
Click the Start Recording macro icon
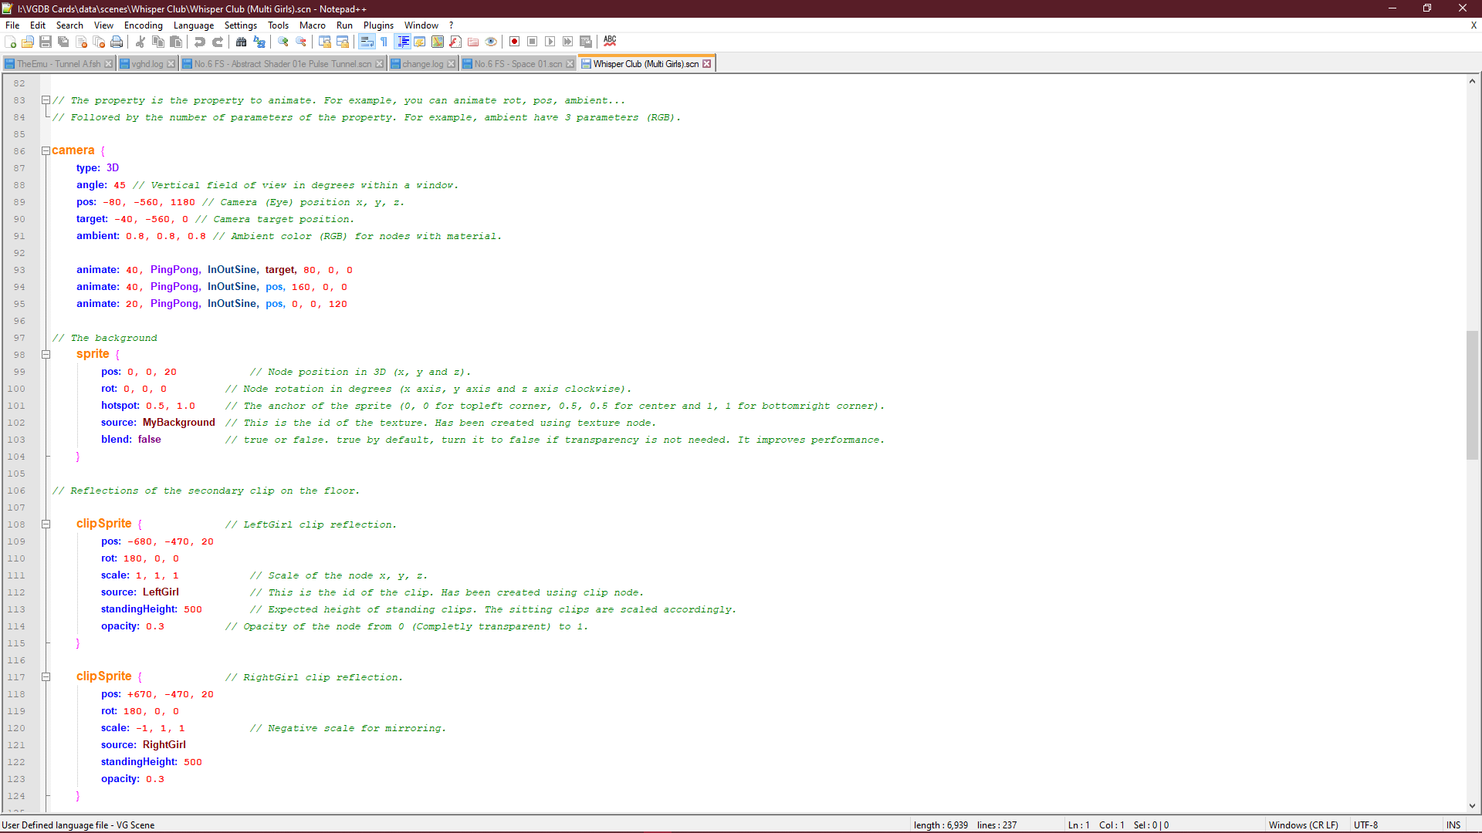point(514,42)
